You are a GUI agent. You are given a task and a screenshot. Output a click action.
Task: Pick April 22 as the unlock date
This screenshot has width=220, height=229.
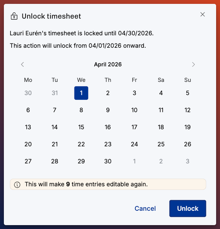[81, 144]
